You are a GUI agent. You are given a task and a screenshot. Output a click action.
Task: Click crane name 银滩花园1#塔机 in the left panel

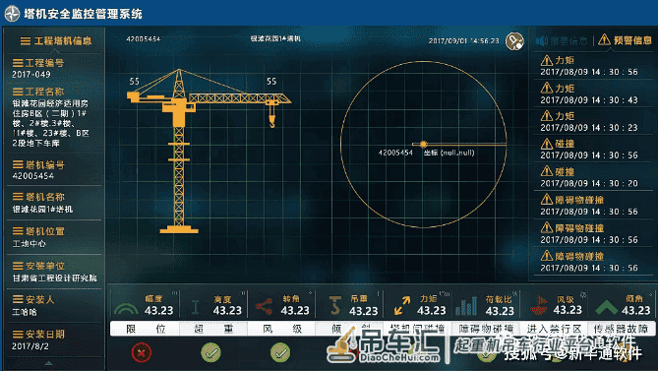pyautogui.click(x=42, y=209)
